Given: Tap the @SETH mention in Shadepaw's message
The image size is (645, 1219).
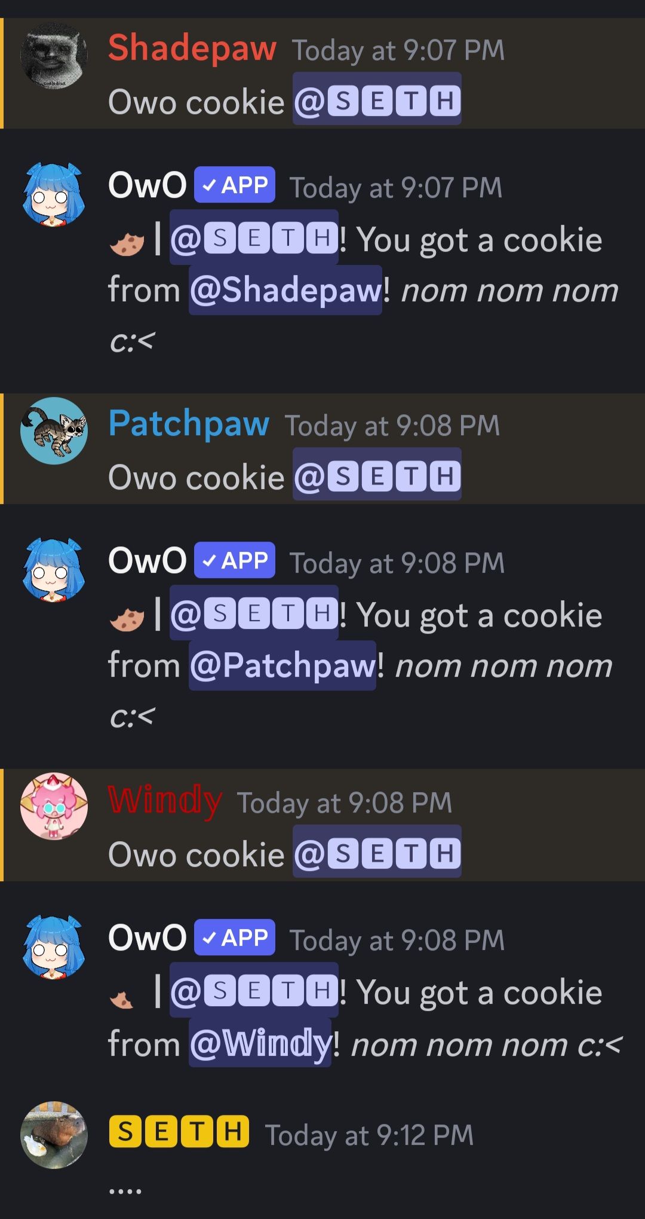Looking at the screenshot, I should coord(377,99).
